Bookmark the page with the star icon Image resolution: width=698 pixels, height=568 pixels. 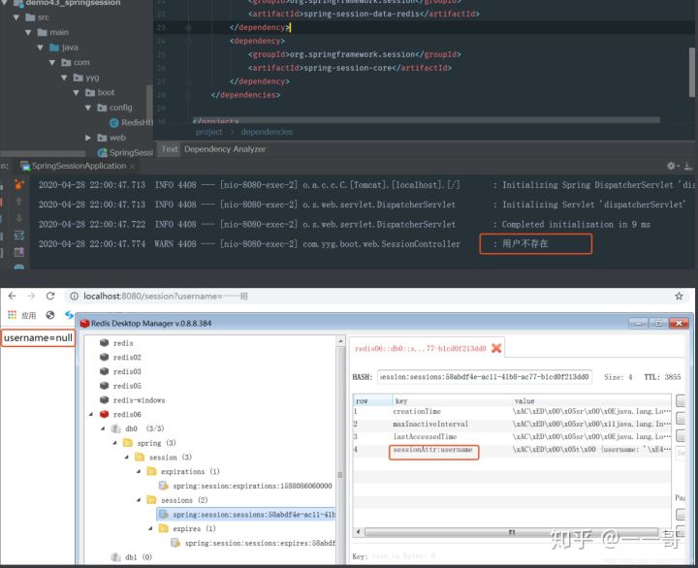point(679,296)
